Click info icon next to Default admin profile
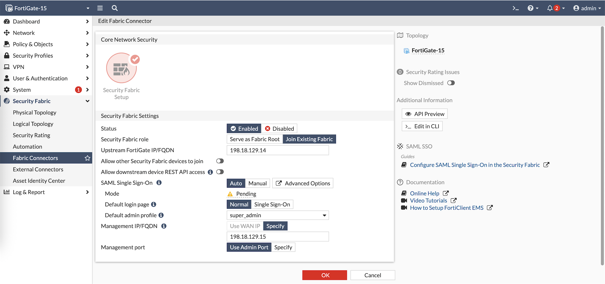605x284 pixels. tap(161, 215)
